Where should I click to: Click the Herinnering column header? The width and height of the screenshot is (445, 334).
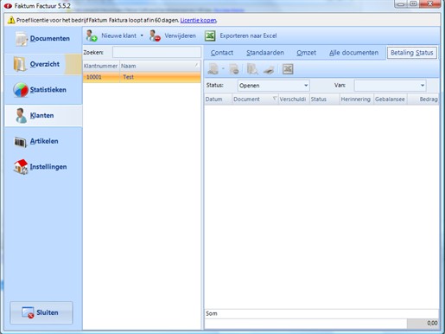click(357, 100)
